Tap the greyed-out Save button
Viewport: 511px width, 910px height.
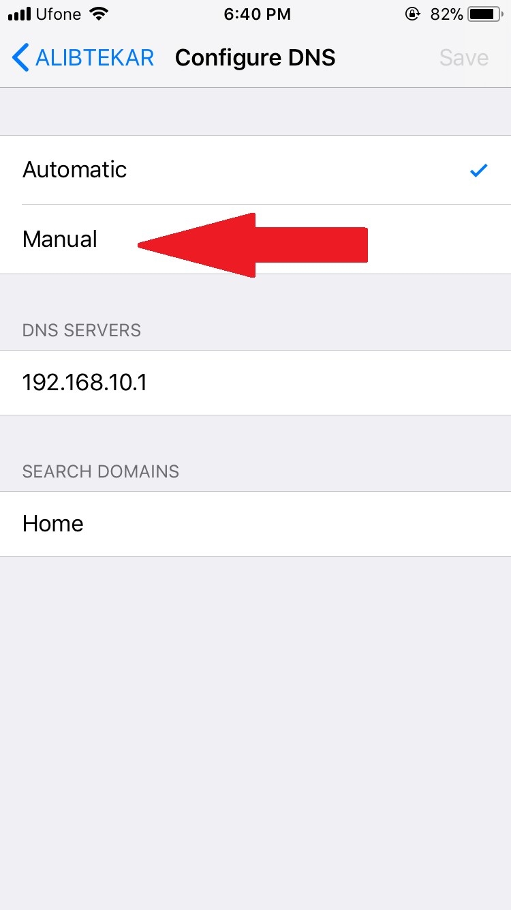(464, 58)
